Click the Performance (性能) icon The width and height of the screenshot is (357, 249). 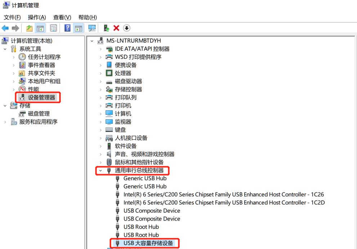point(22,89)
